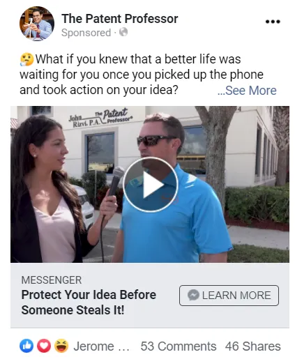Viewport: 295px width, 359px height.
Task: Open the three-dot post options menu
Action: click(273, 22)
